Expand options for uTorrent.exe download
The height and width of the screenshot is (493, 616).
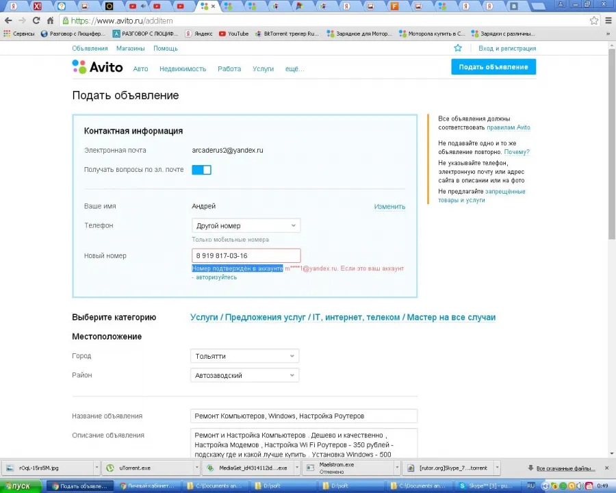pos(197,468)
